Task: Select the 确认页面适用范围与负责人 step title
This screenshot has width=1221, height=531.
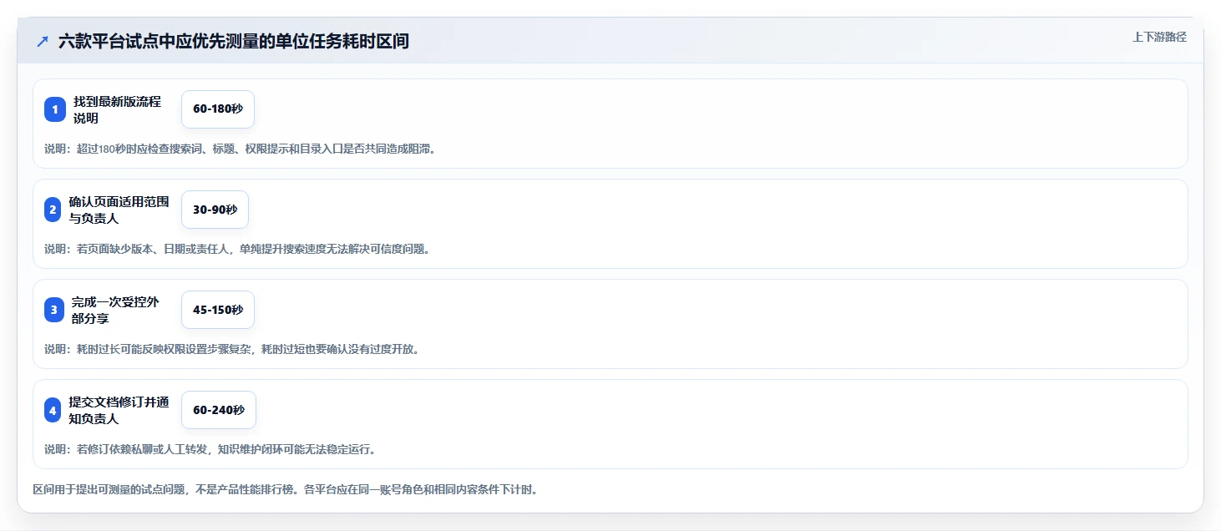Action: pos(119,210)
